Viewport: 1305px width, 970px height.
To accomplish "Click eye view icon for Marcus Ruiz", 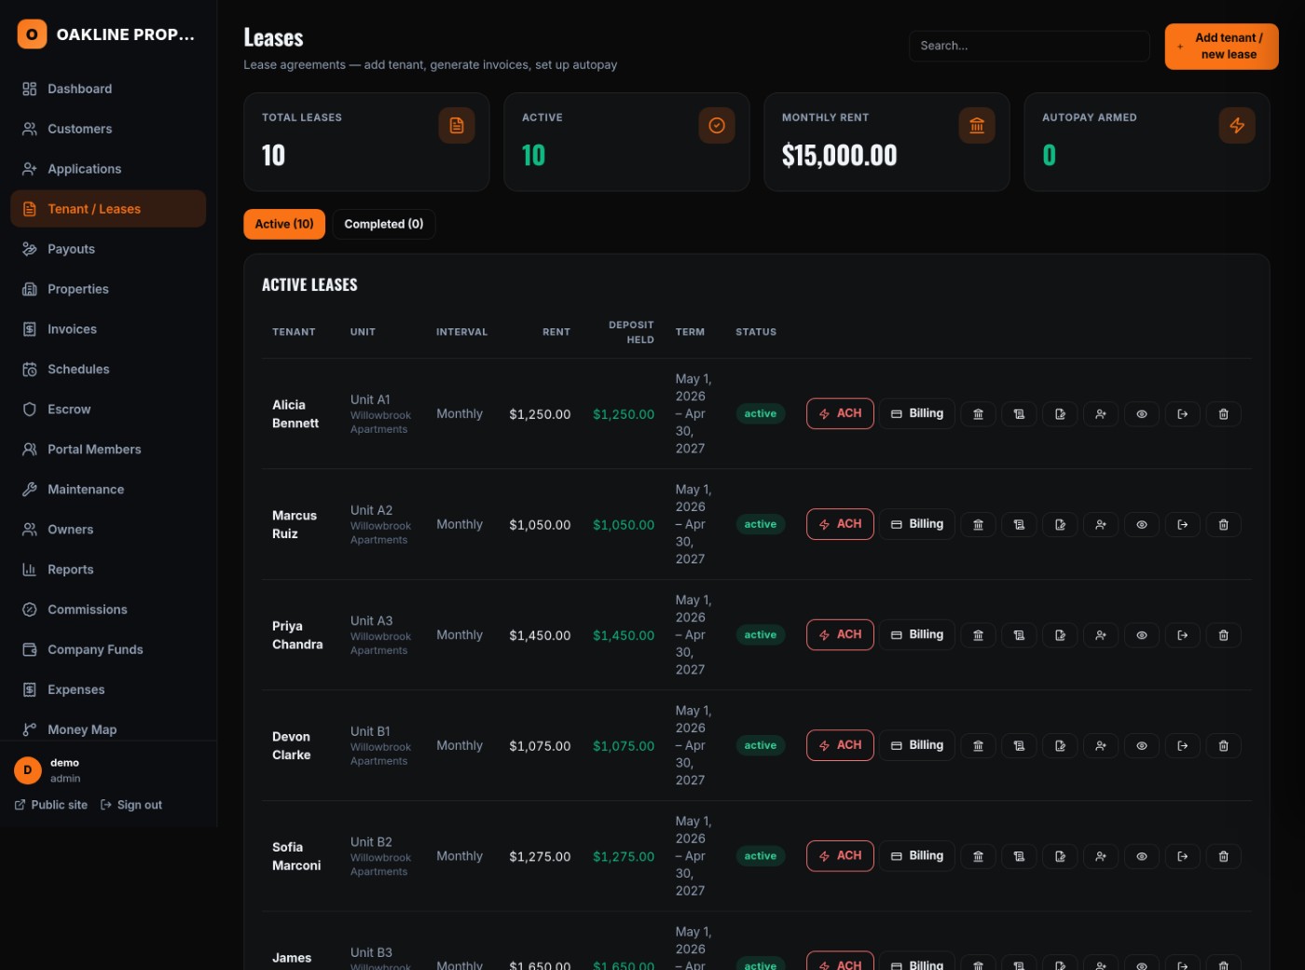I will [1142, 525].
